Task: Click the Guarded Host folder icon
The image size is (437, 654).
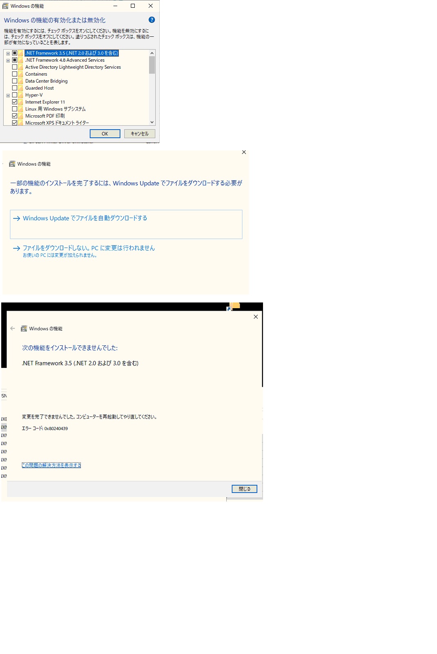Action: 21,88
